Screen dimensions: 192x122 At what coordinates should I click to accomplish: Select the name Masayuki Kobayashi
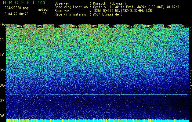coord(110,3)
